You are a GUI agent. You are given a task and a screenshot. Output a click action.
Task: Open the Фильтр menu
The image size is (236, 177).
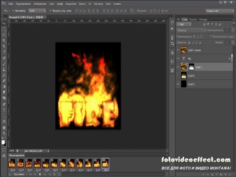pyautogui.click(x=82, y=4)
